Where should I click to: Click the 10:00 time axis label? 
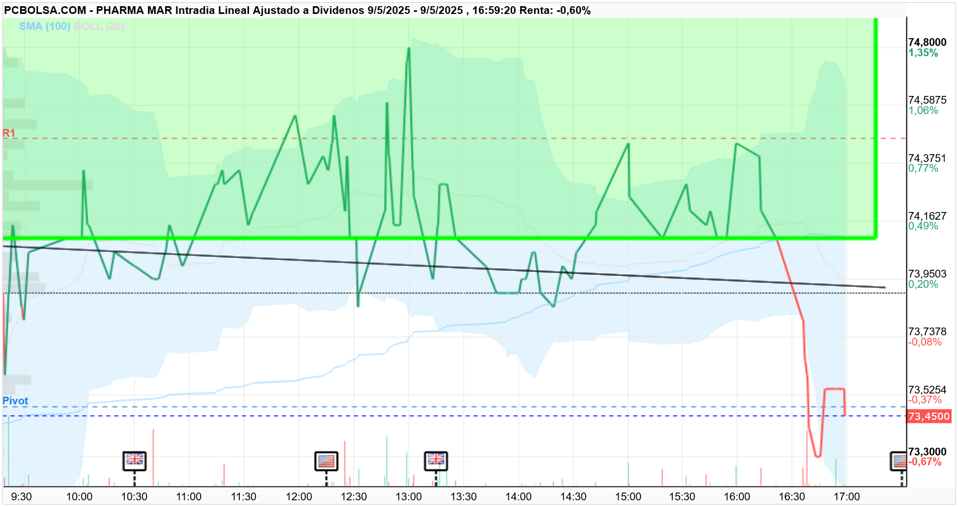pyautogui.click(x=79, y=497)
